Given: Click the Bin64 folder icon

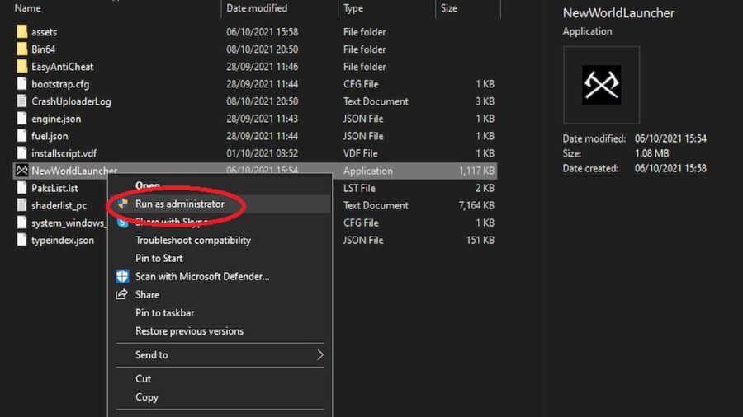Looking at the screenshot, I should tap(21, 49).
